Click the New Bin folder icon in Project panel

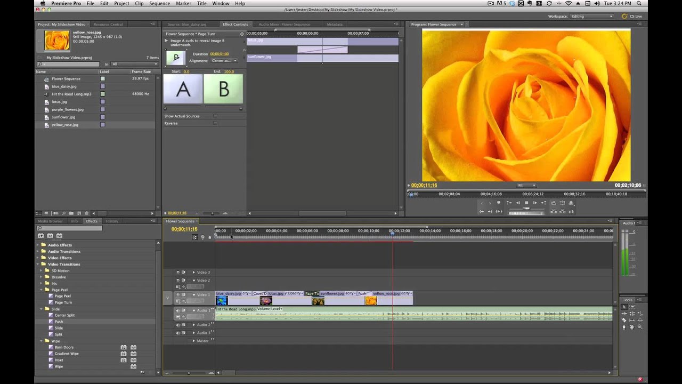point(72,213)
